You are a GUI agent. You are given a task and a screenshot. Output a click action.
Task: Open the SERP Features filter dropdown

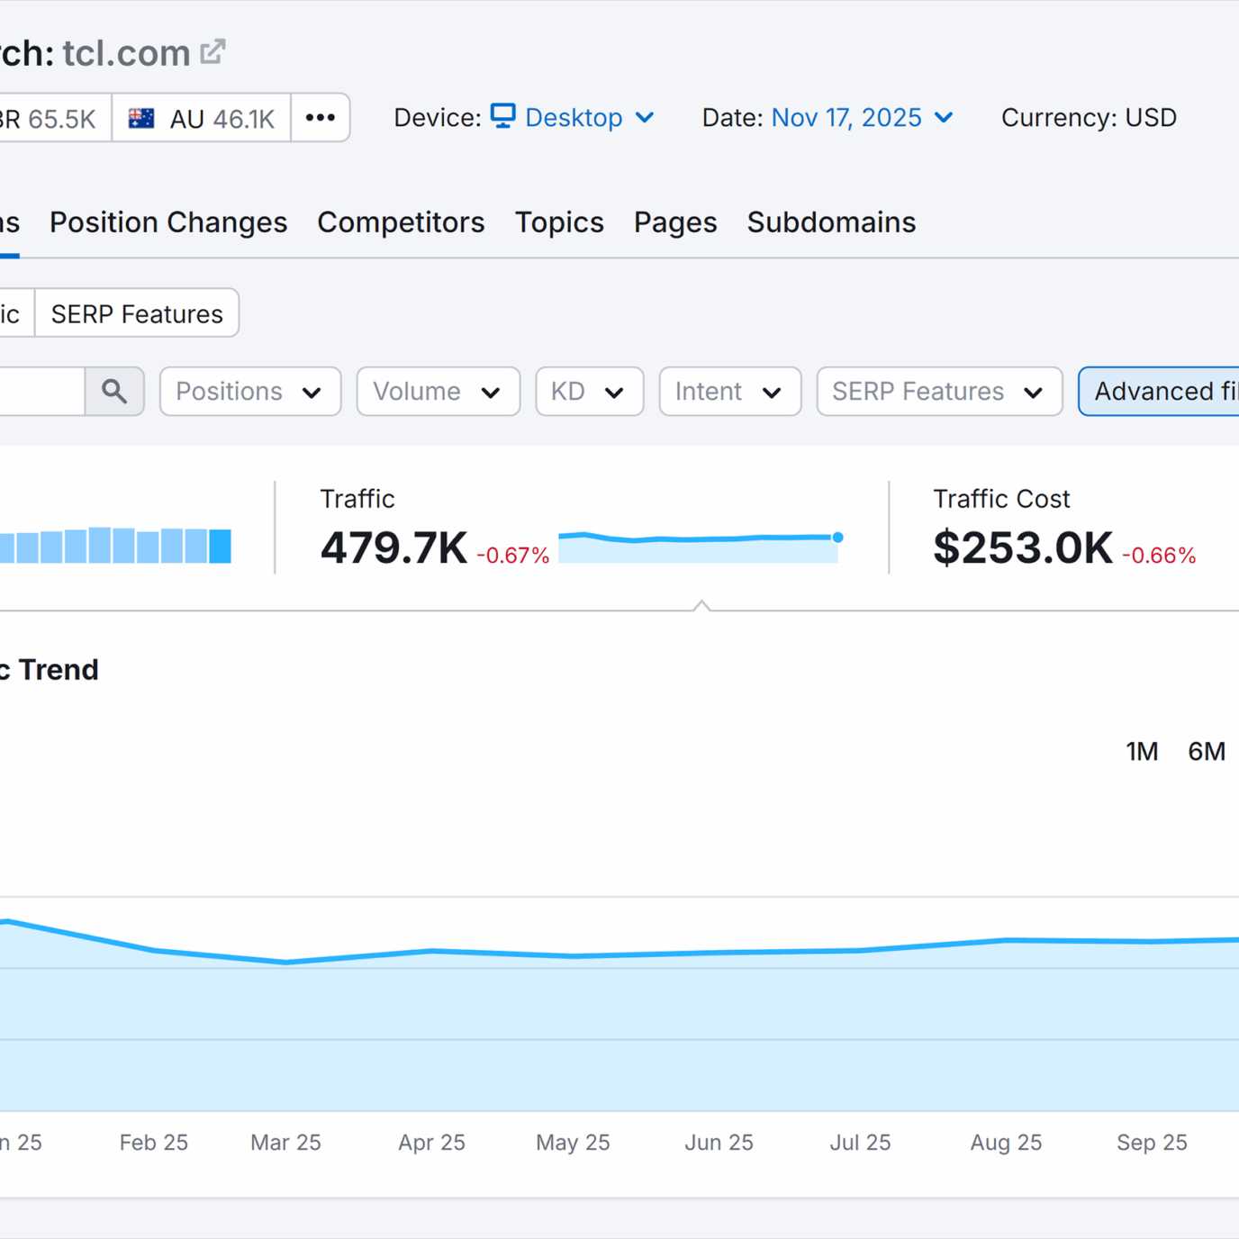pyautogui.click(x=938, y=392)
